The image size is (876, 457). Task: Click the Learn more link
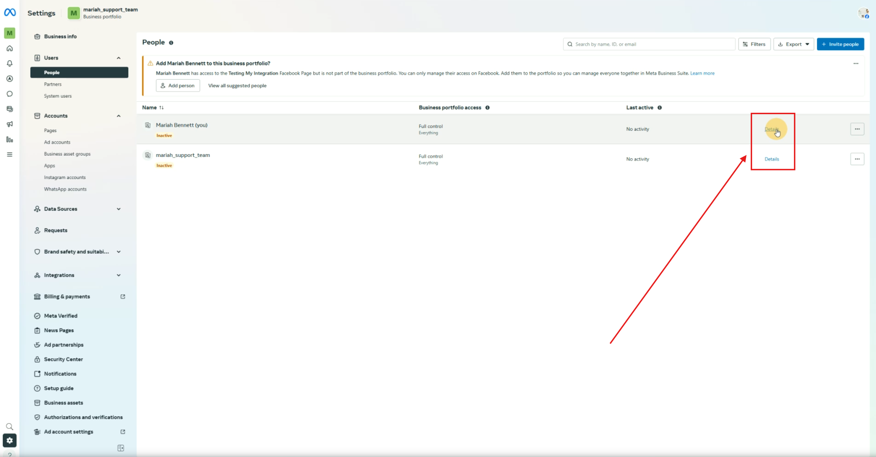pos(702,73)
